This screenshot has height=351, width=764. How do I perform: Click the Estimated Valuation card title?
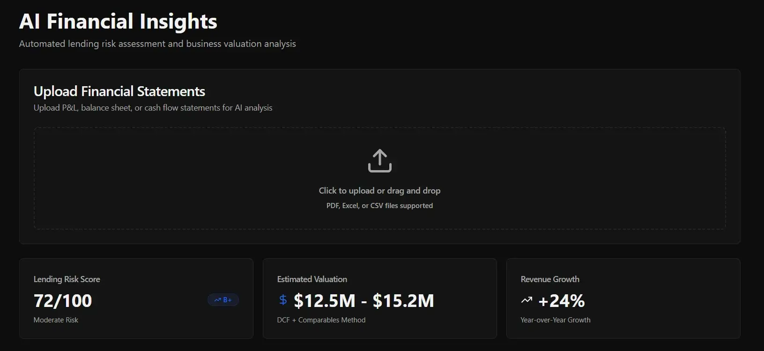(x=312, y=279)
